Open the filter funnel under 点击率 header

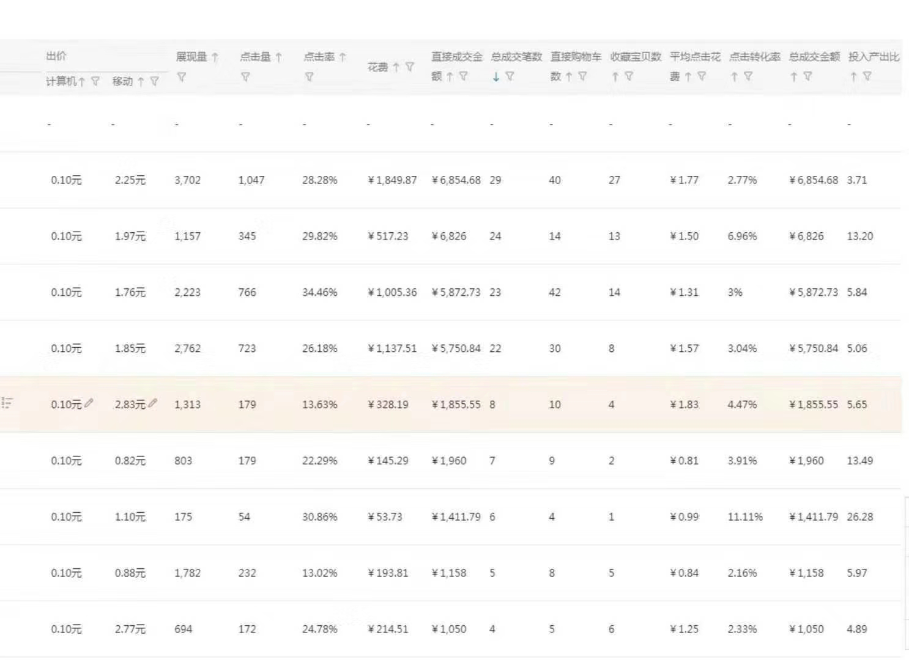[x=310, y=76]
